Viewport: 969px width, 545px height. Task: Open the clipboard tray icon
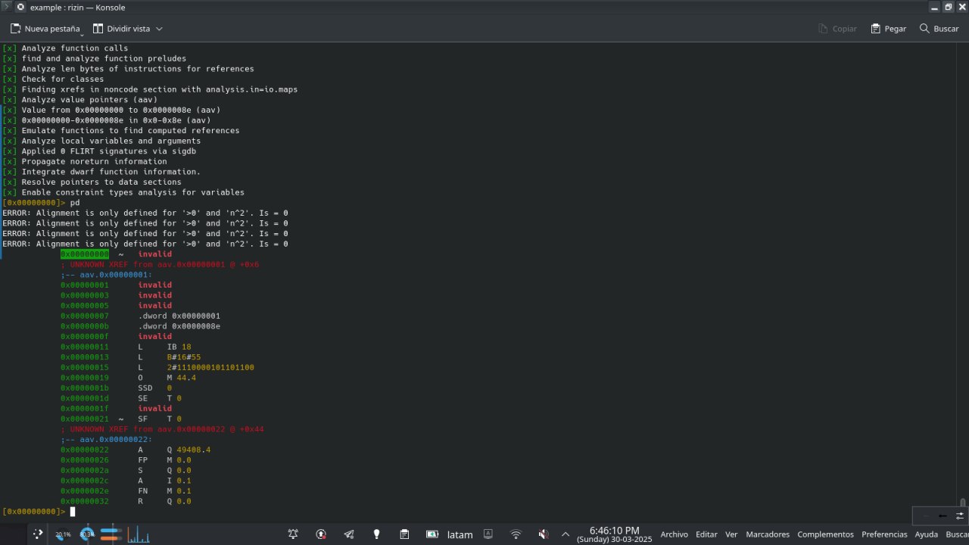tap(404, 534)
